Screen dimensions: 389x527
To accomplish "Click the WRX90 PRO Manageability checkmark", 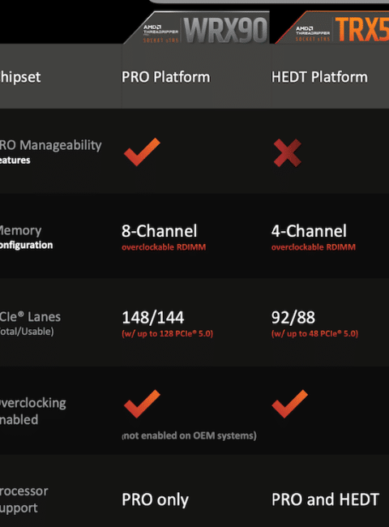I will 142,152.
